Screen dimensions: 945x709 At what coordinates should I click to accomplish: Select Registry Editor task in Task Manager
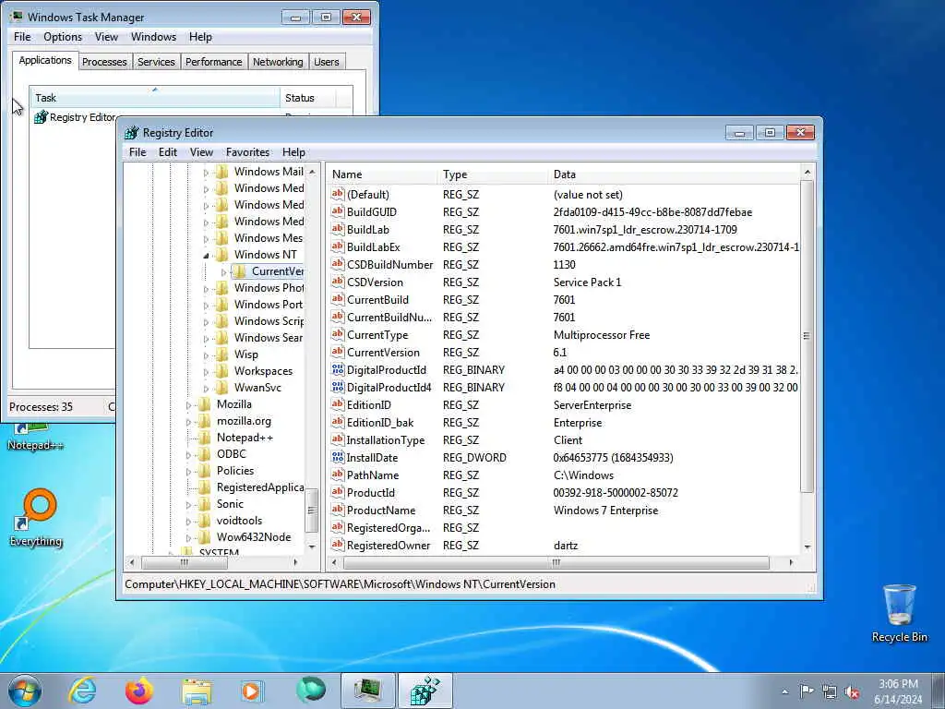[x=76, y=117]
